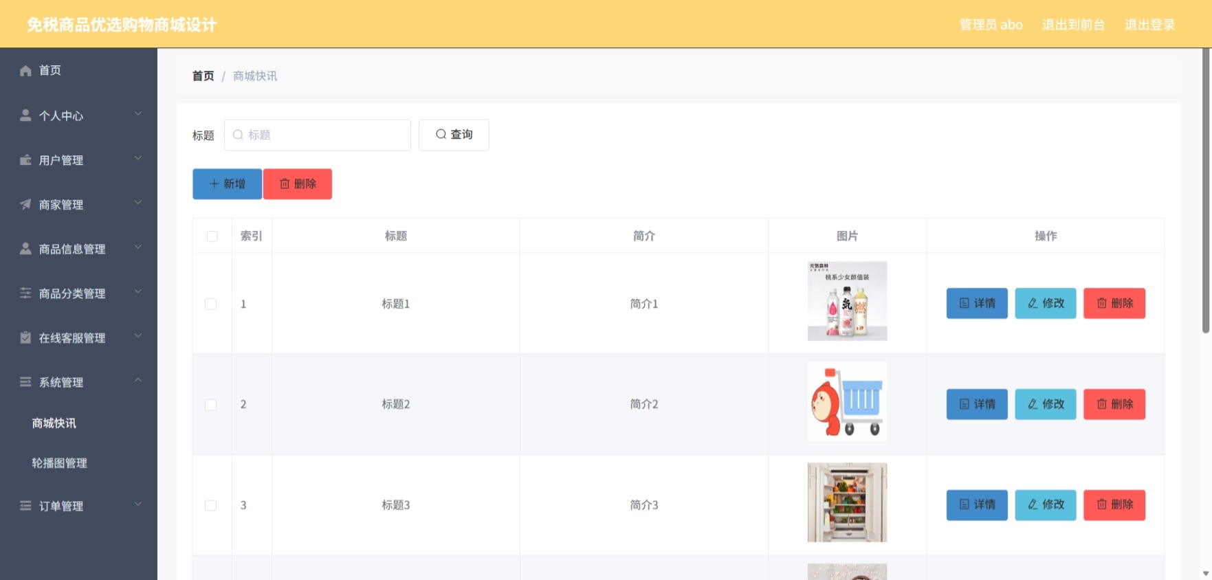The image size is (1212, 580).
Task: Click the 简介2 table cell
Action: click(x=644, y=404)
